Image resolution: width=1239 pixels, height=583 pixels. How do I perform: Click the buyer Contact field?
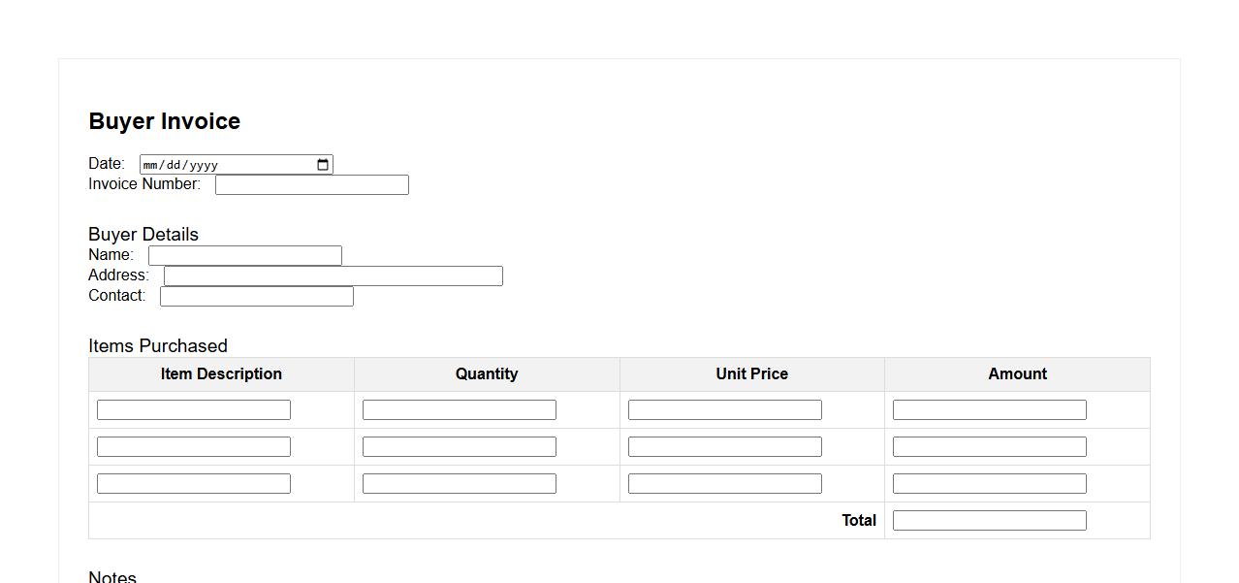click(256, 297)
